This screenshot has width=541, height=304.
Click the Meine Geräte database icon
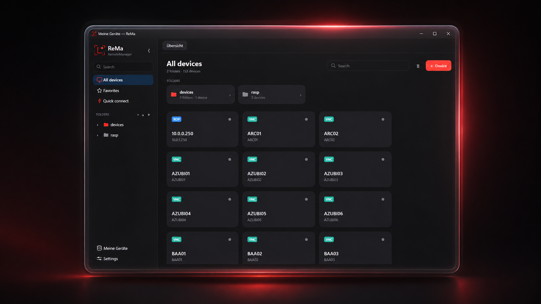[99, 248]
